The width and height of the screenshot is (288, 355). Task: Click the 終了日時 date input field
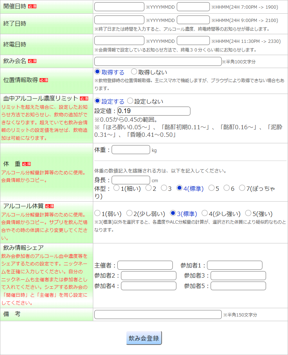coord(119,20)
